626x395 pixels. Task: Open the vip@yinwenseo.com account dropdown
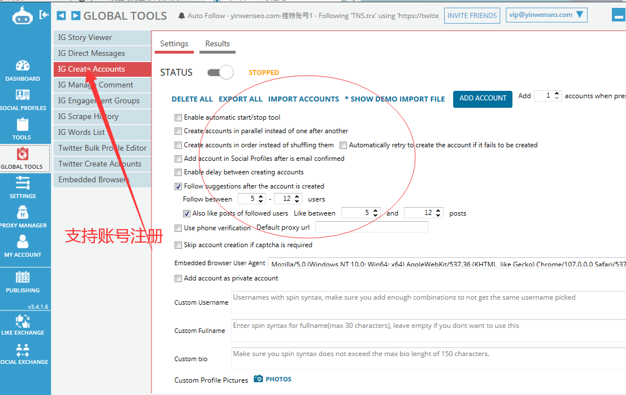point(546,15)
